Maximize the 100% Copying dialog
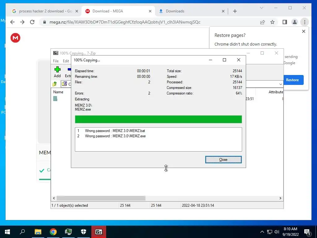The height and width of the screenshot is (238, 317). [224, 60]
